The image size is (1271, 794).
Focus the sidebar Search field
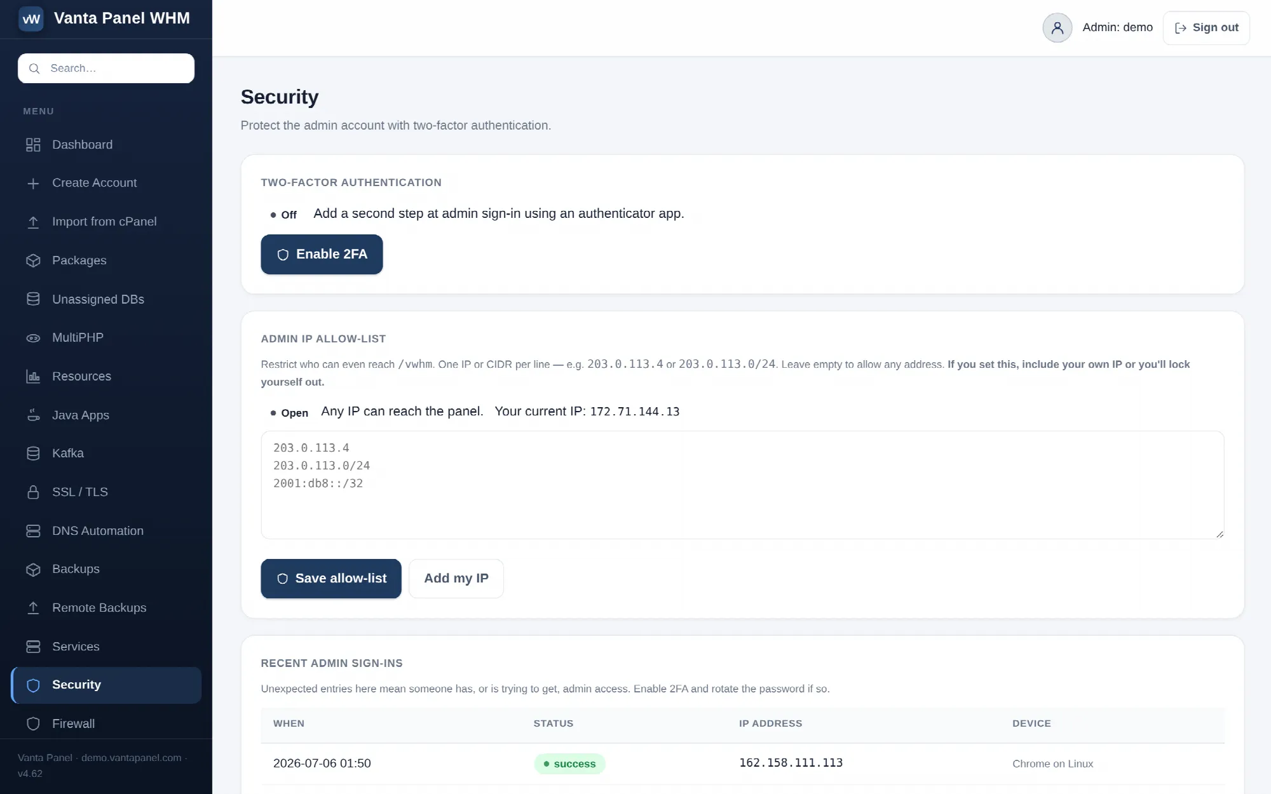106,69
